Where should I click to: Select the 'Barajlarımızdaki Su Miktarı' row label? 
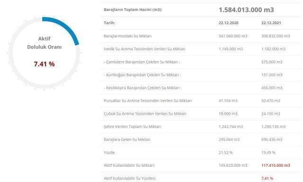tap(128, 36)
